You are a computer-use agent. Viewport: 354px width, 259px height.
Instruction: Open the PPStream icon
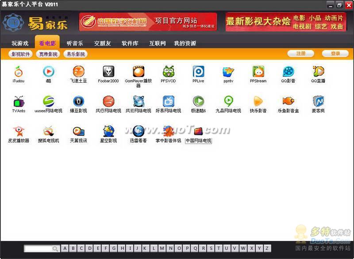pyautogui.click(x=258, y=72)
